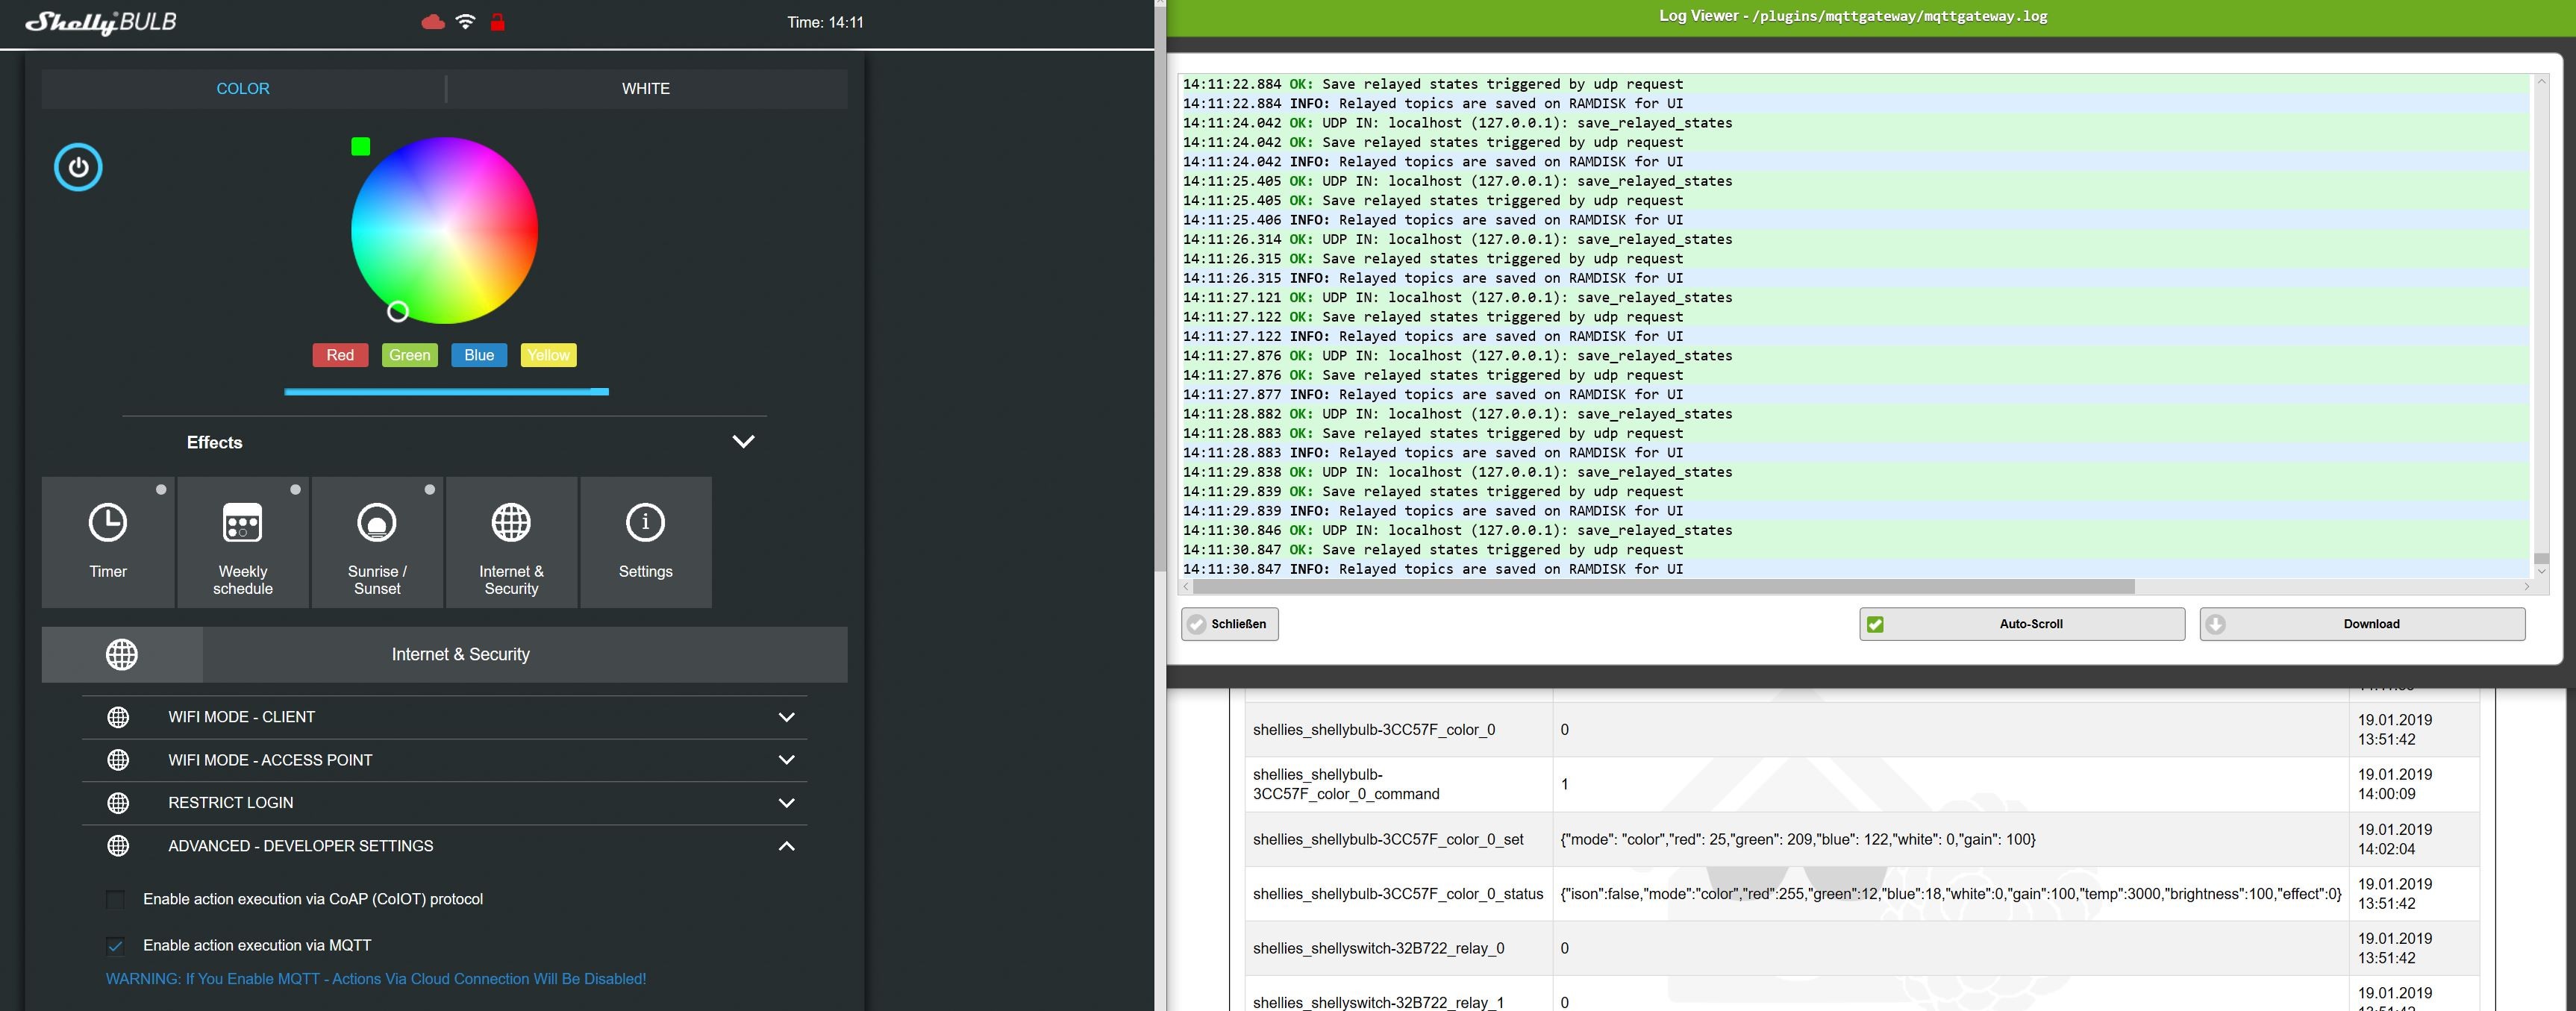Click the WiFi signal status icon
The height and width of the screenshot is (1011, 2576).
465,22
